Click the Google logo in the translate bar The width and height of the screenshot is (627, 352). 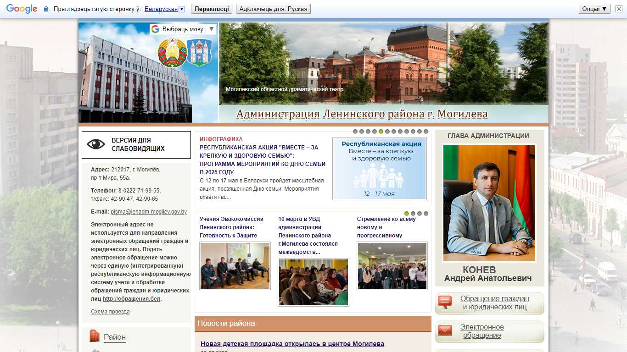coord(22,9)
